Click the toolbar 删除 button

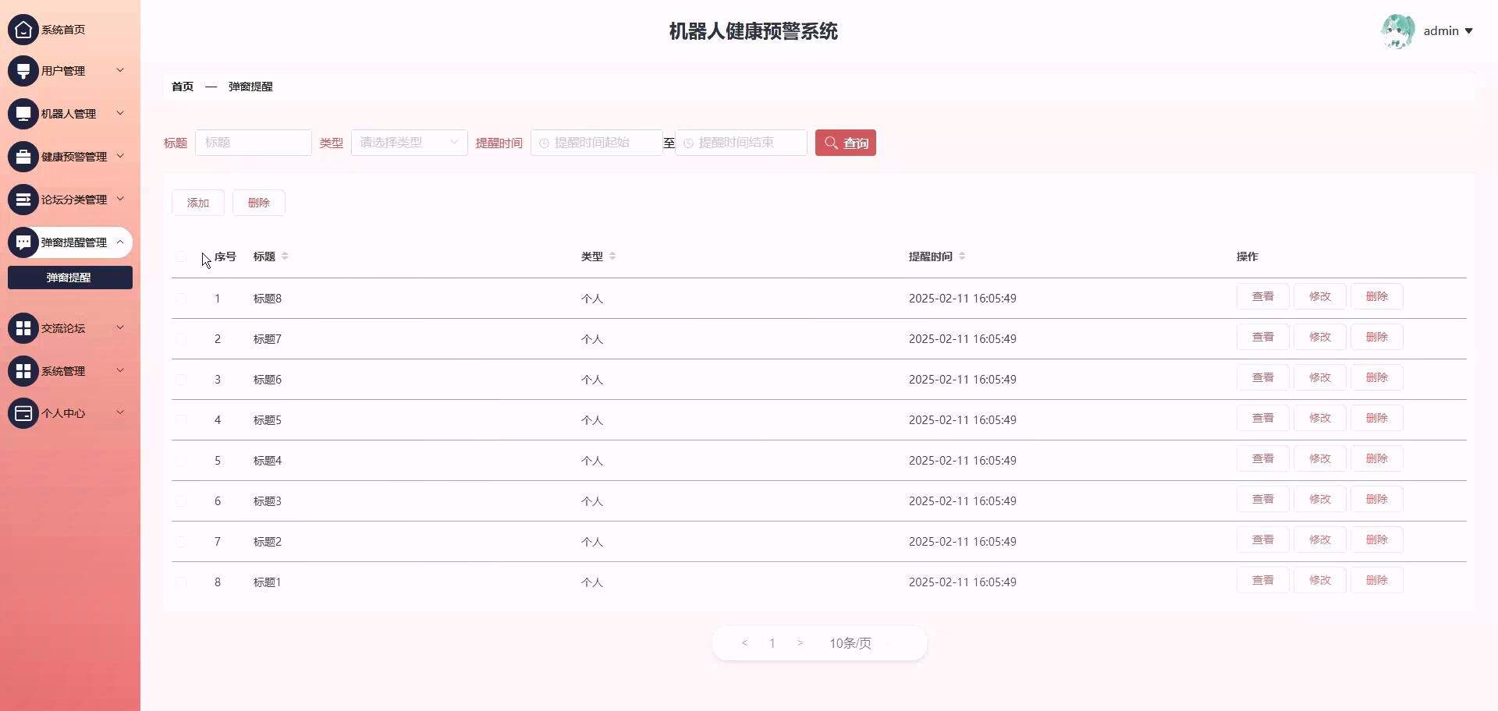click(x=259, y=203)
